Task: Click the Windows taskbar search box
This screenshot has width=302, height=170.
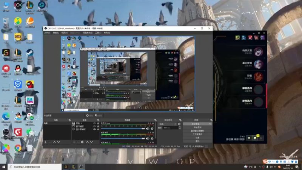Action: click(x=35, y=167)
